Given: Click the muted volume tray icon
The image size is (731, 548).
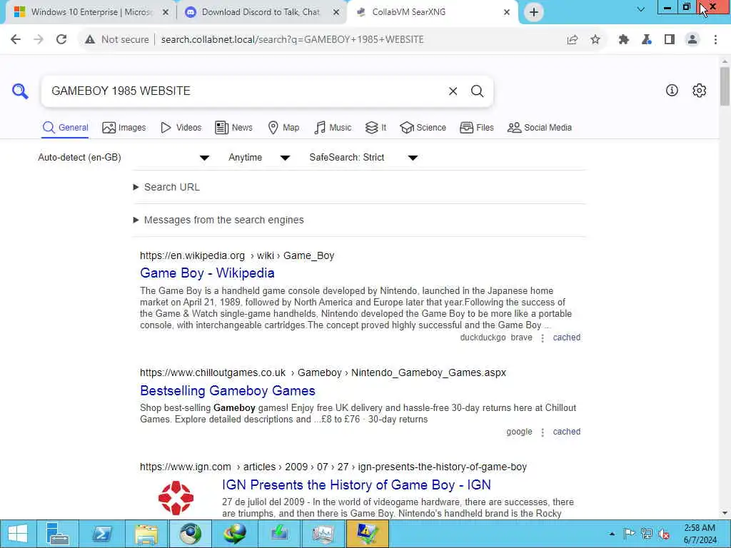Looking at the screenshot, I should click(664, 534).
